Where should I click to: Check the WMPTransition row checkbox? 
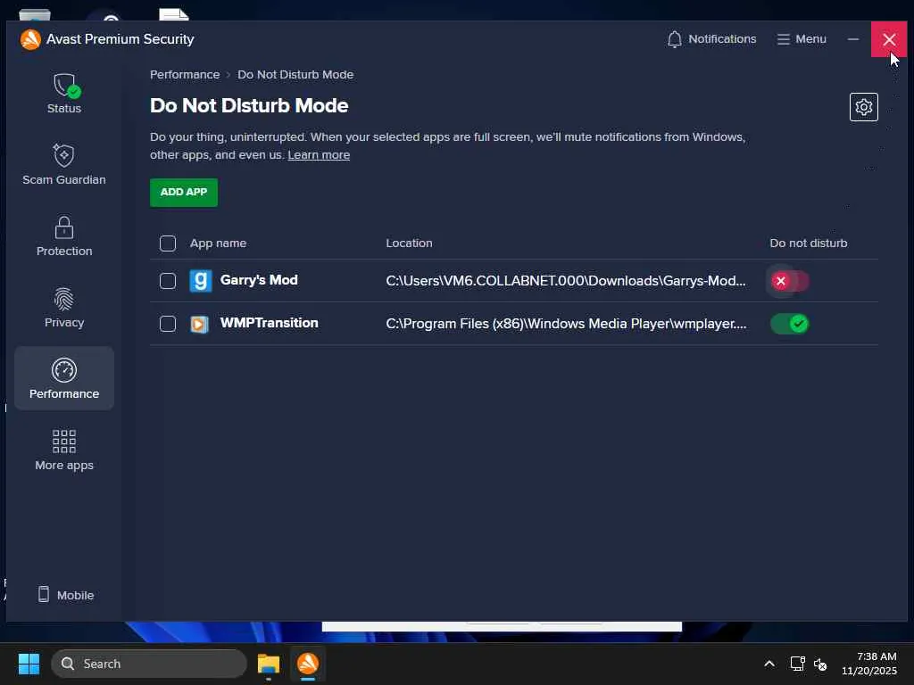click(168, 323)
